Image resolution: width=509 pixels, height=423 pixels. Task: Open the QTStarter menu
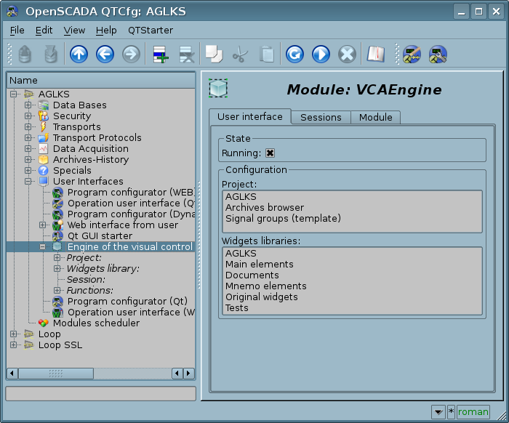[x=151, y=31]
